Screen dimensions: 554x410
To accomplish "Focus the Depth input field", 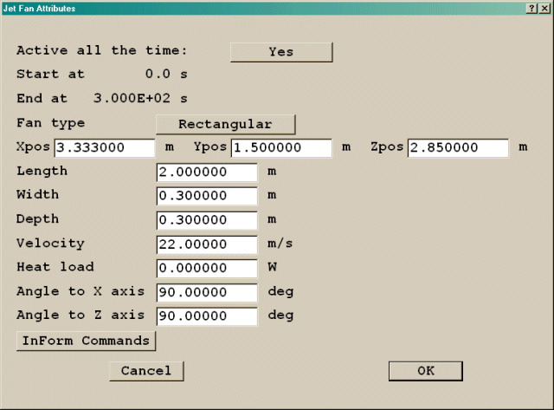I will coord(207,220).
